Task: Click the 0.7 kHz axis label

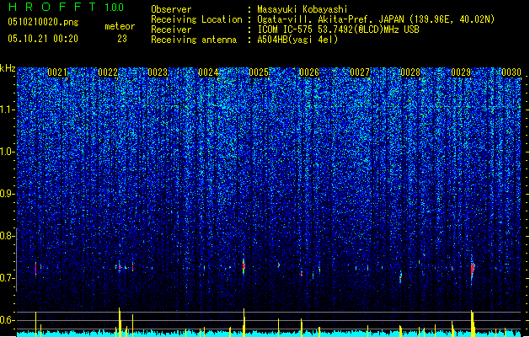Action: tap(7, 278)
